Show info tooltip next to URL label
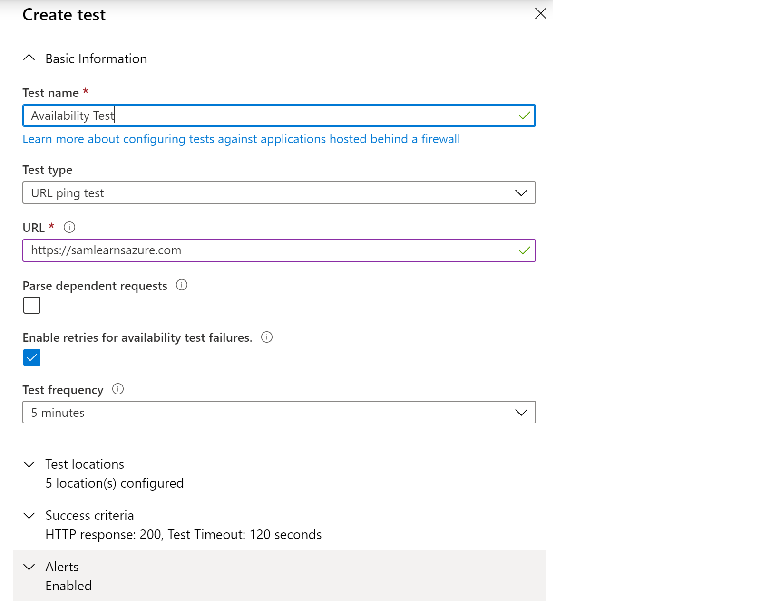Viewport: 761px width, 606px height. (69, 227)
